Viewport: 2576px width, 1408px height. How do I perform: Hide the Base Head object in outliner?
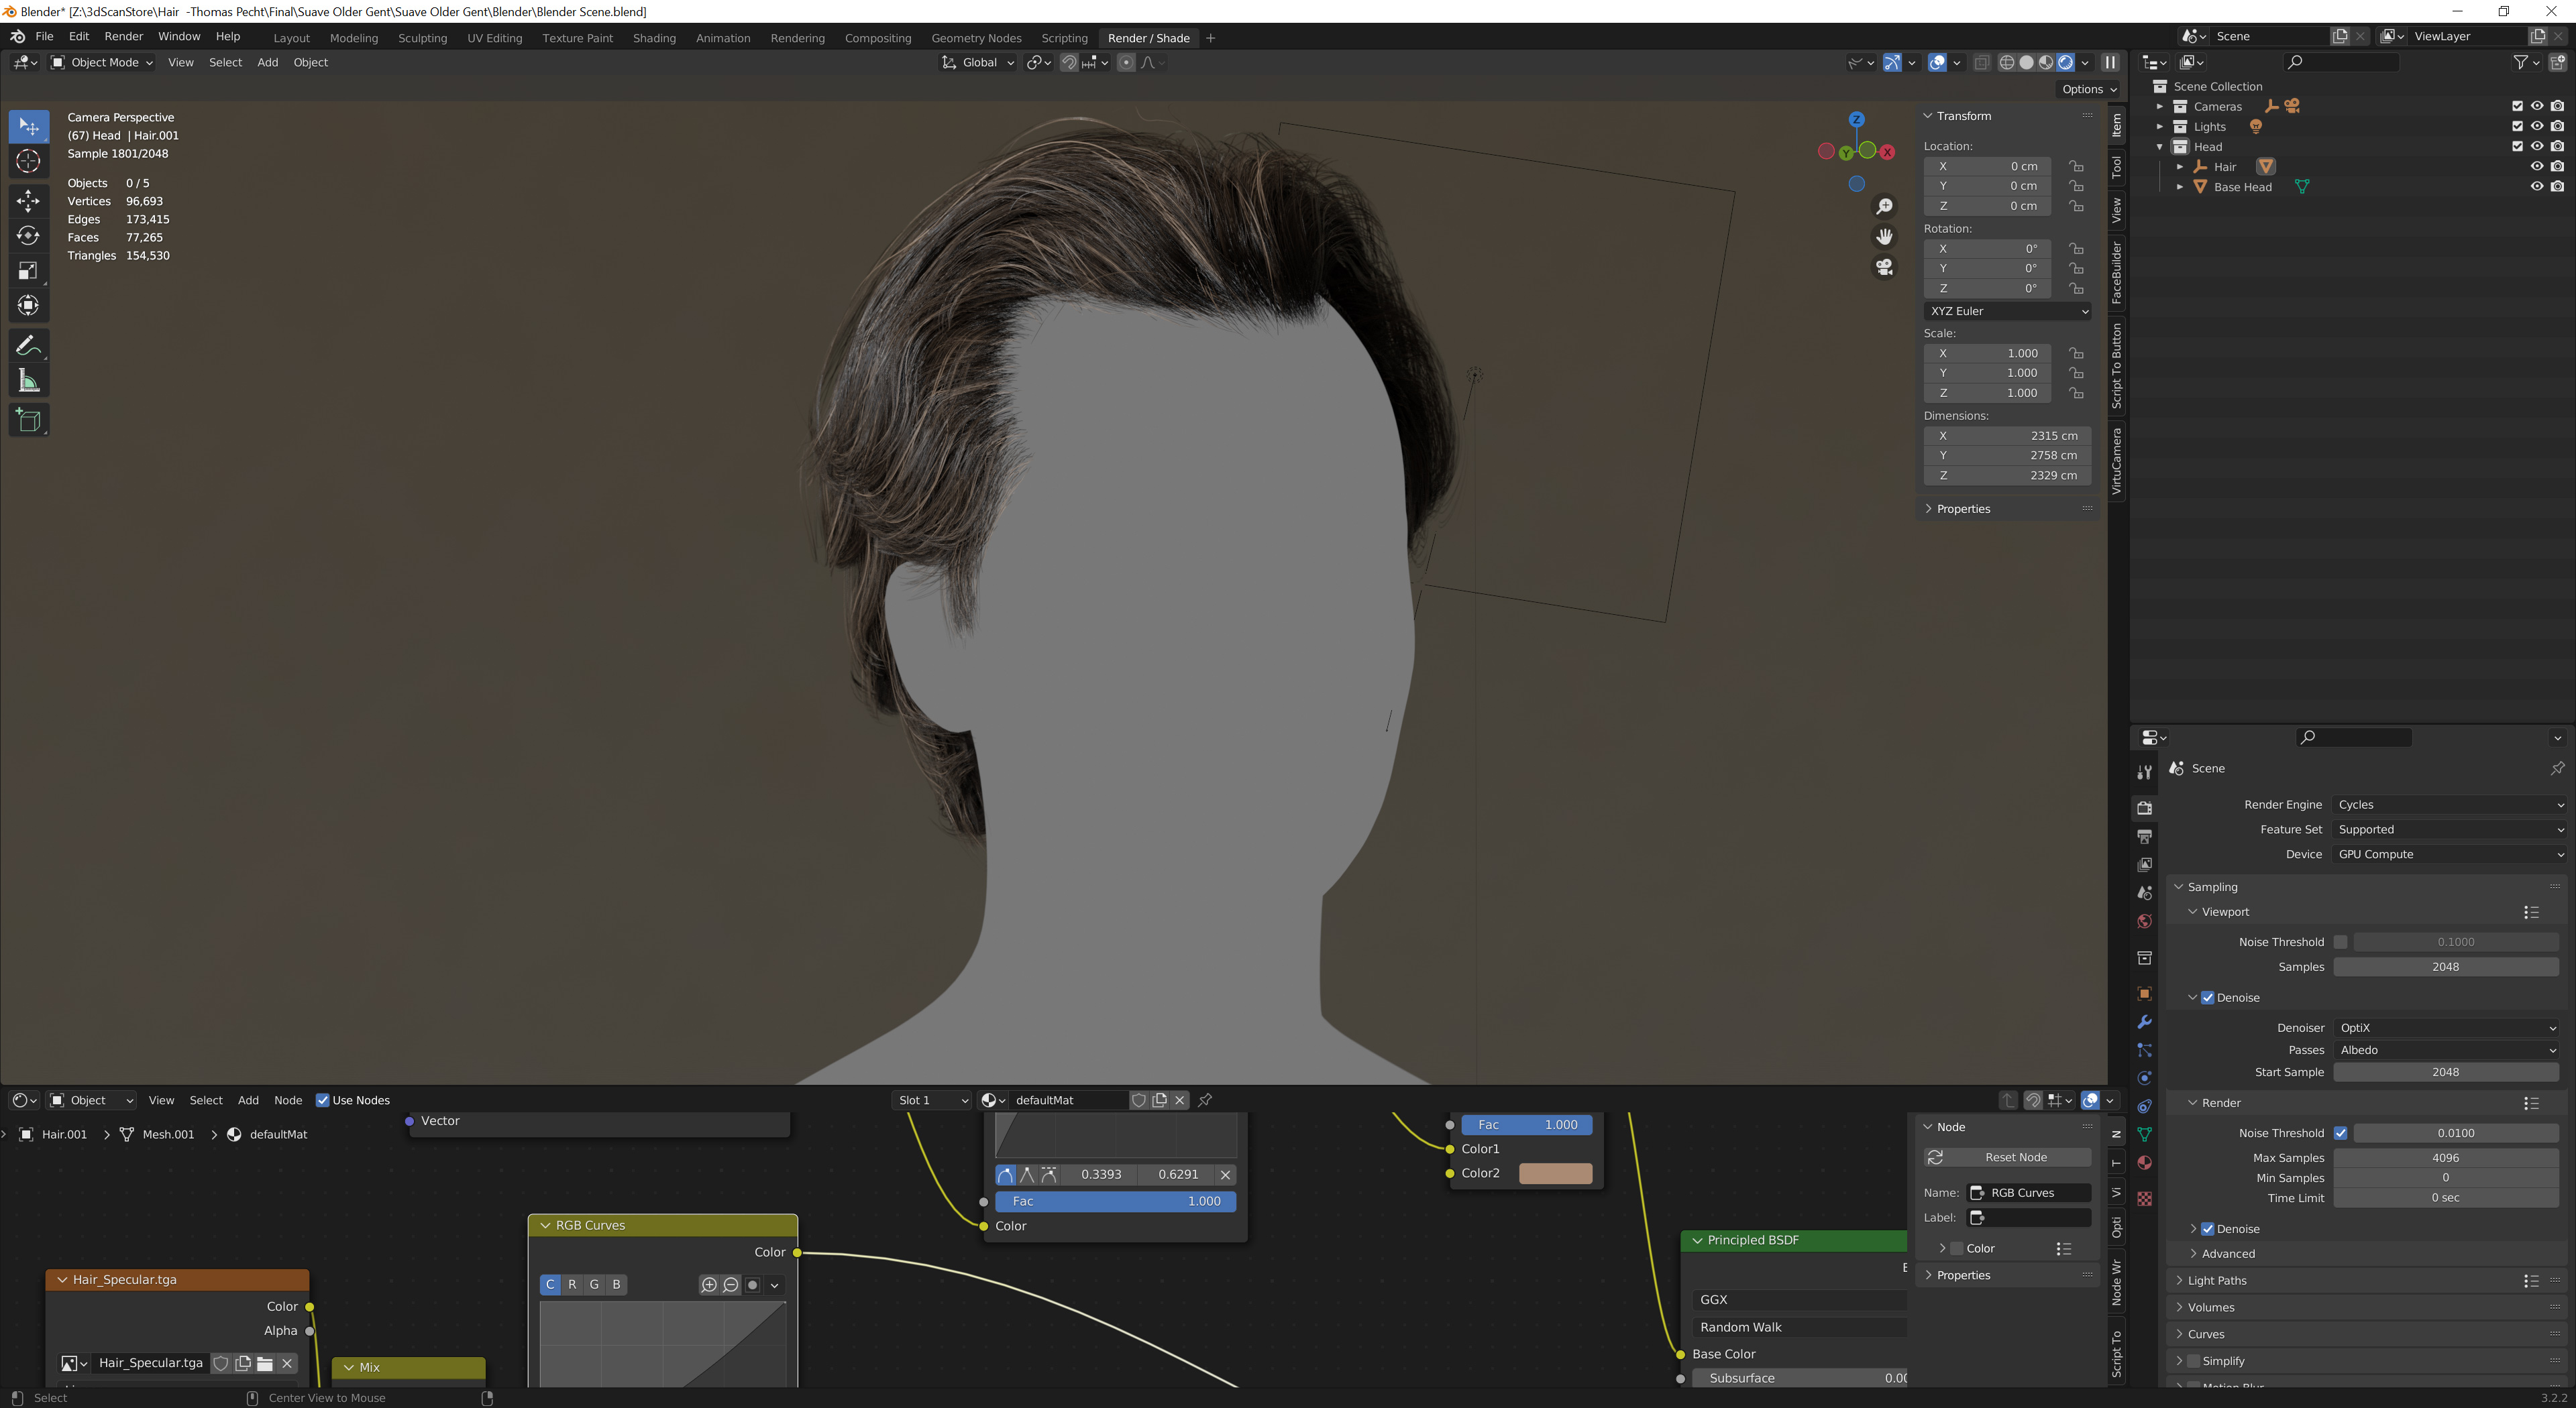pos(2536,187)
